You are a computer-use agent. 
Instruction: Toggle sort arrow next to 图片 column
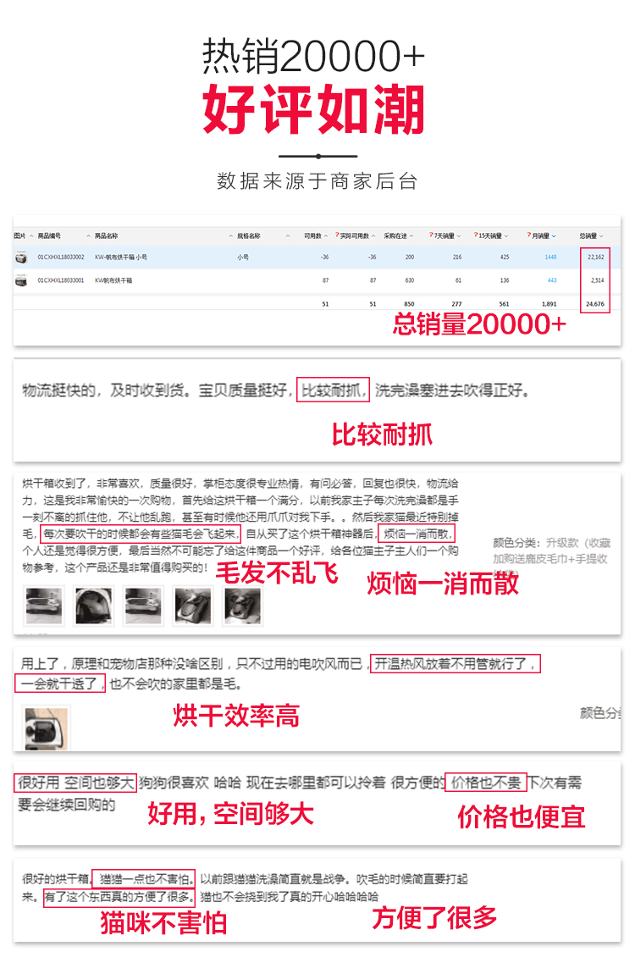(31, 236)
